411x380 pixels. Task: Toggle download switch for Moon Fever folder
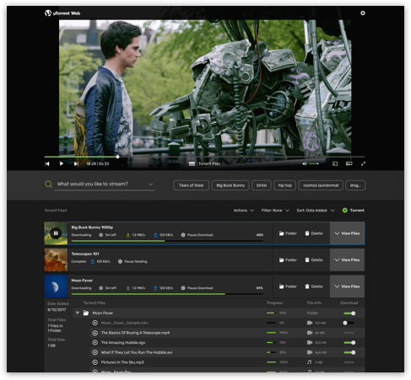tap(349, 313)
